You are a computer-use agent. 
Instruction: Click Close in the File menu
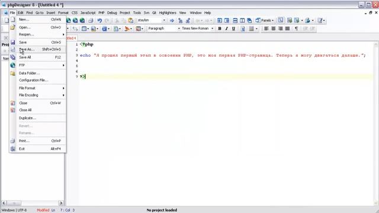point(38,103)
